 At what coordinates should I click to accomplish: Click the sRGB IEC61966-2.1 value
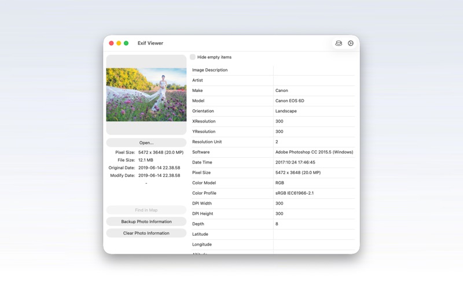click(x=295, y=193)
